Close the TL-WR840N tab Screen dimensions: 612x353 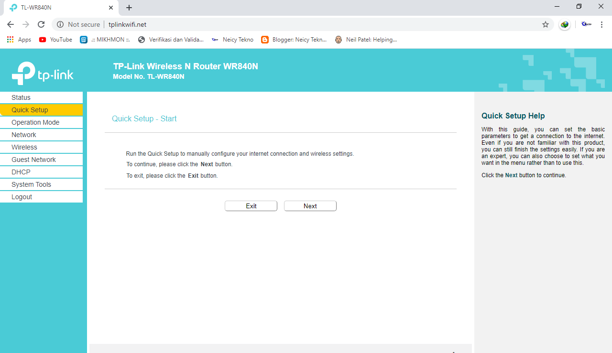pyautogui.click(x=110, y=8)
